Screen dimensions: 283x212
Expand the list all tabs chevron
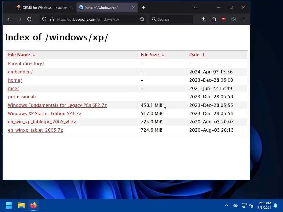195,7
